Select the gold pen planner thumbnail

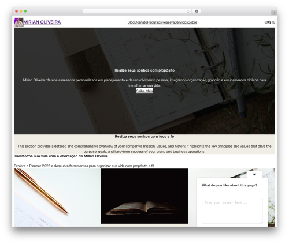click(x=57, y=197)
